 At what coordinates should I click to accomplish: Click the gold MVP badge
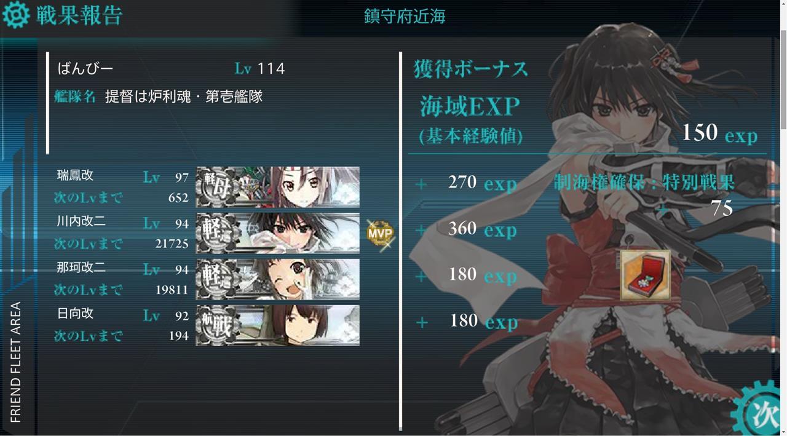[380, 234]
